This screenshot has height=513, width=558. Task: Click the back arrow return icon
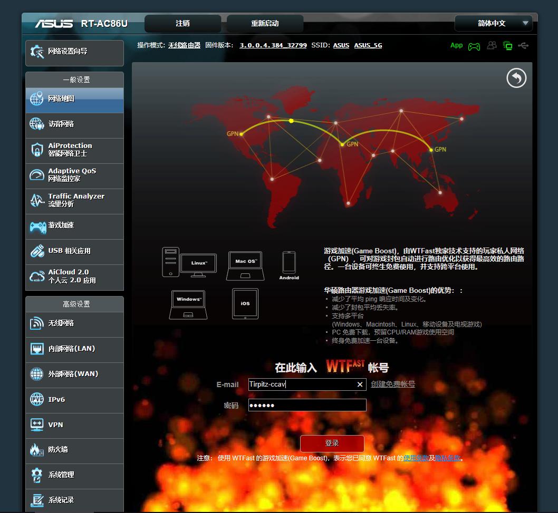point(516,78)
